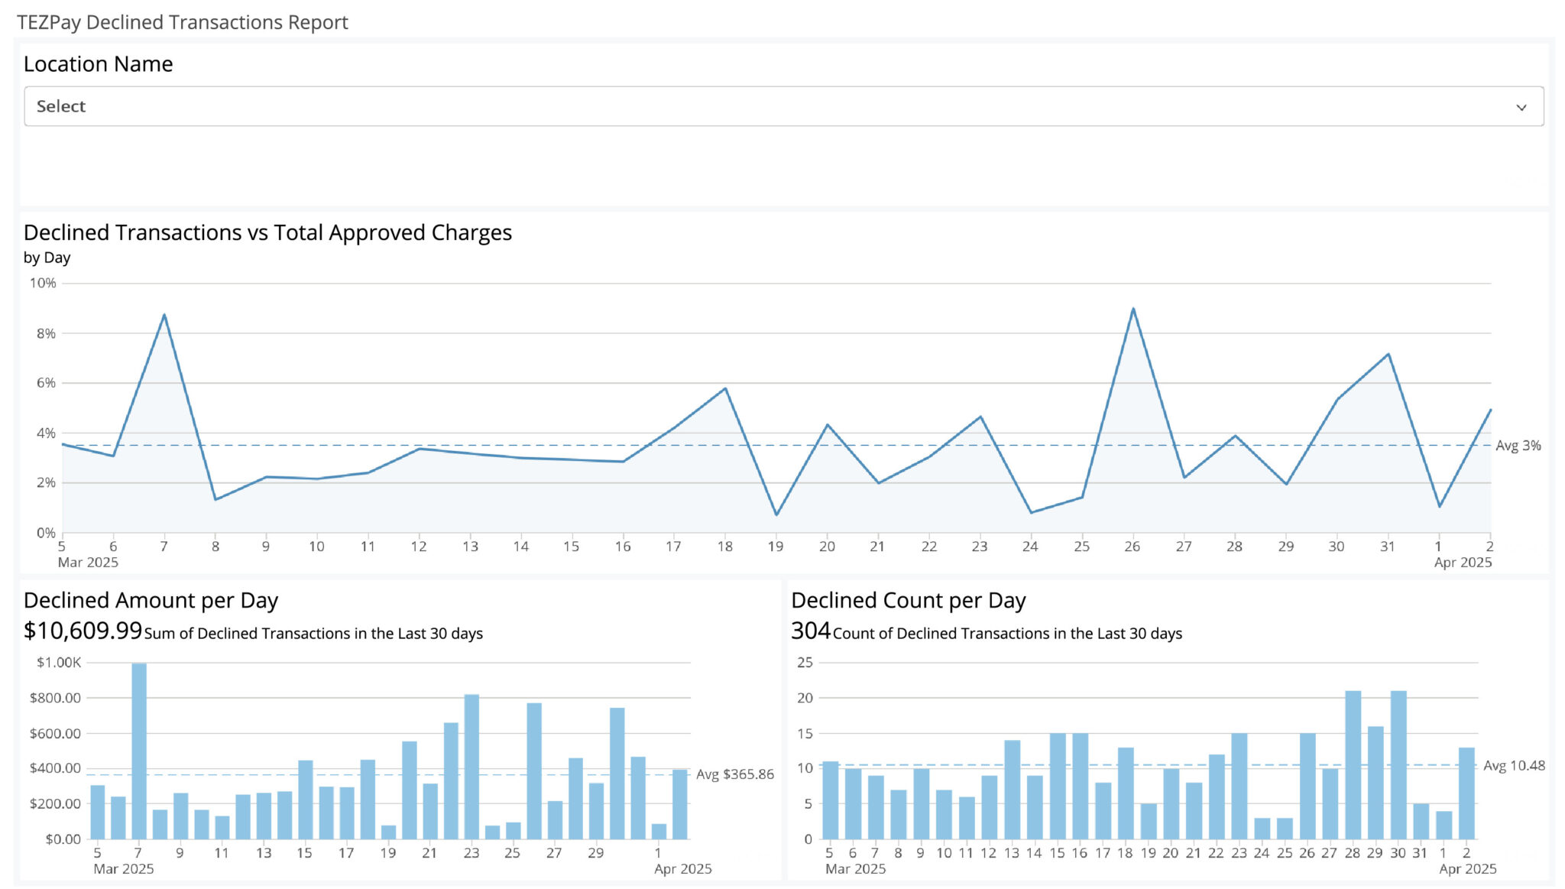Screen dimensions: 1565x889
Task: Click the Declined Count per Day title
Action: (x=908, y=601)
